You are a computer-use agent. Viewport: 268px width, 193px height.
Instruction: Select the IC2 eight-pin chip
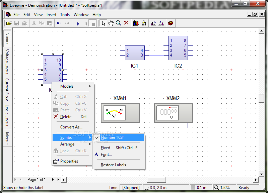pos(178,48)
